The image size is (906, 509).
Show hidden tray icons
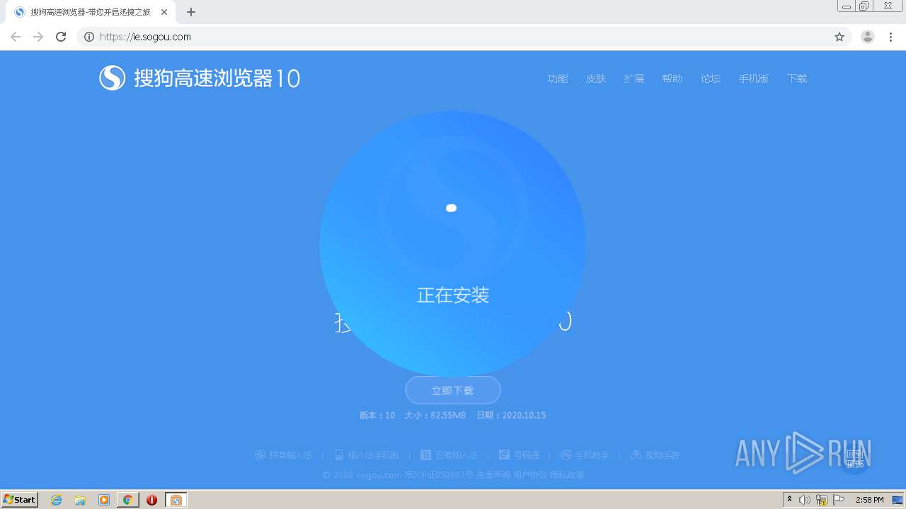789,500
